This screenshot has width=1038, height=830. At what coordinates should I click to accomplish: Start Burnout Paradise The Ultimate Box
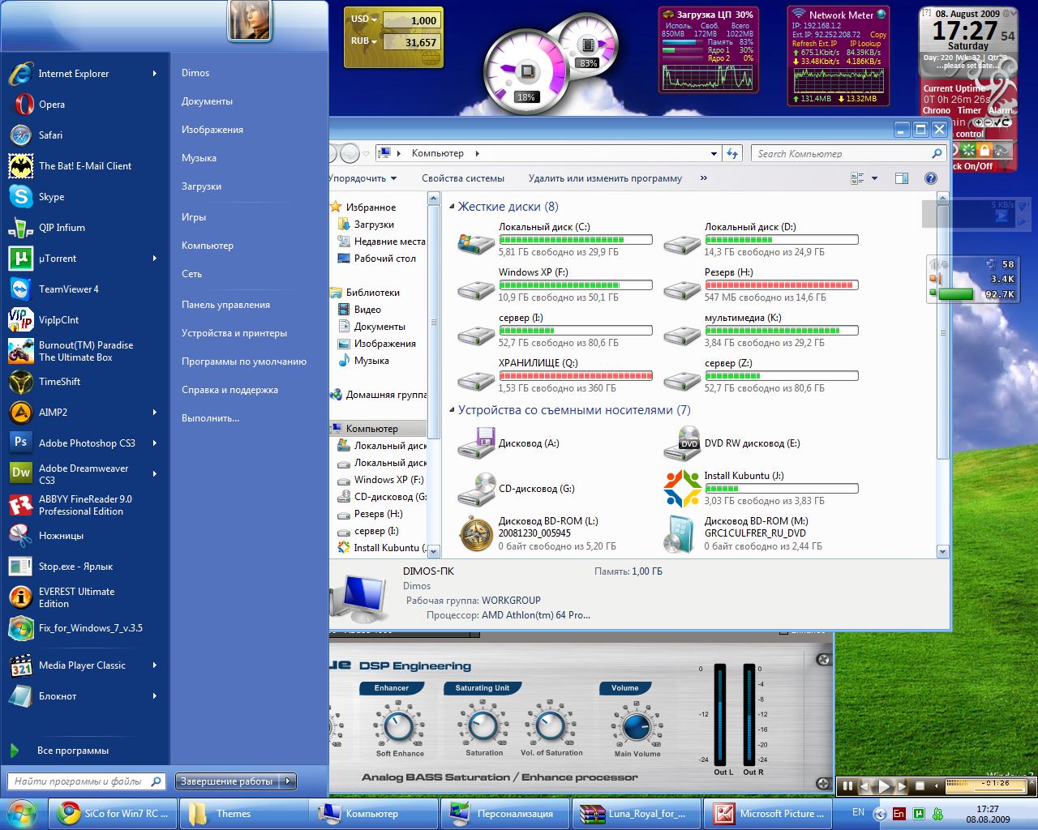85,351
